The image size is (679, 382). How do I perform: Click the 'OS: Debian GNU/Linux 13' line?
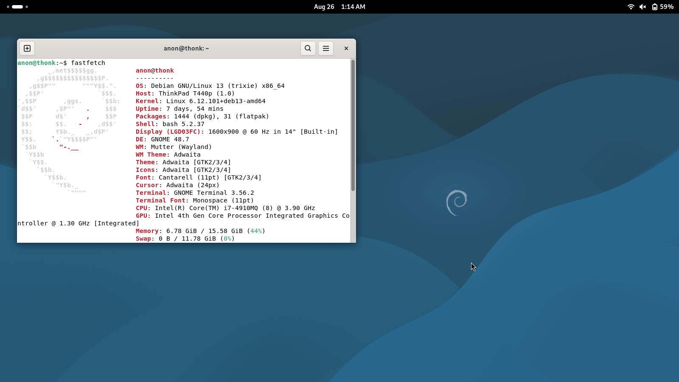210,86
